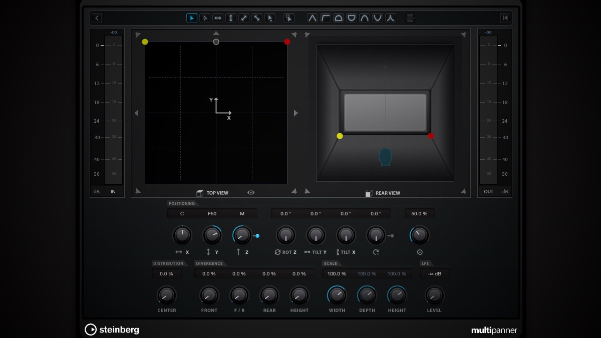The image size is (601, 338).
Task: Toggle the blue dot next to Z knob
Action: (x=257, y=236)
